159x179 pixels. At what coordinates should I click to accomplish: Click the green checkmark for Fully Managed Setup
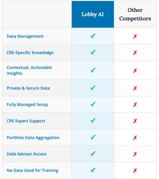click(93, 104)
